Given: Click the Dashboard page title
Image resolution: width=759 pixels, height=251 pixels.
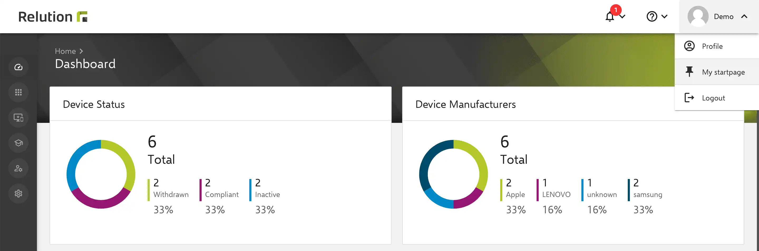Looking at the screenshot, I should click(x=85, y=64).
